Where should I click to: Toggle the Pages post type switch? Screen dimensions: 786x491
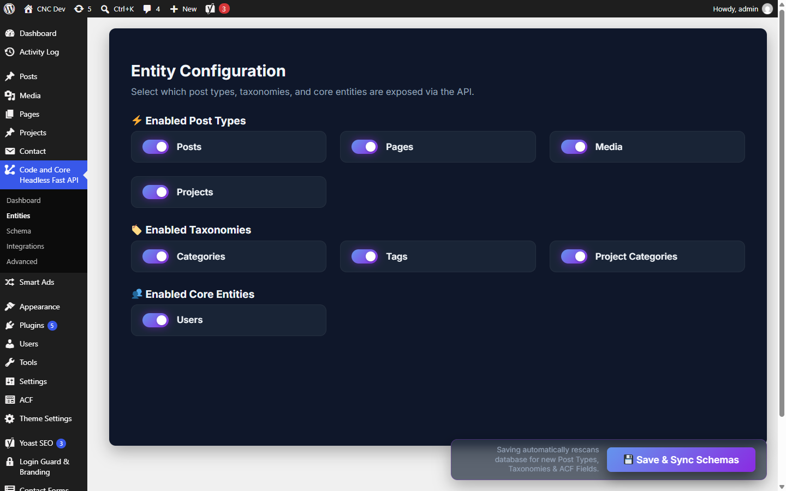point(365,147)
